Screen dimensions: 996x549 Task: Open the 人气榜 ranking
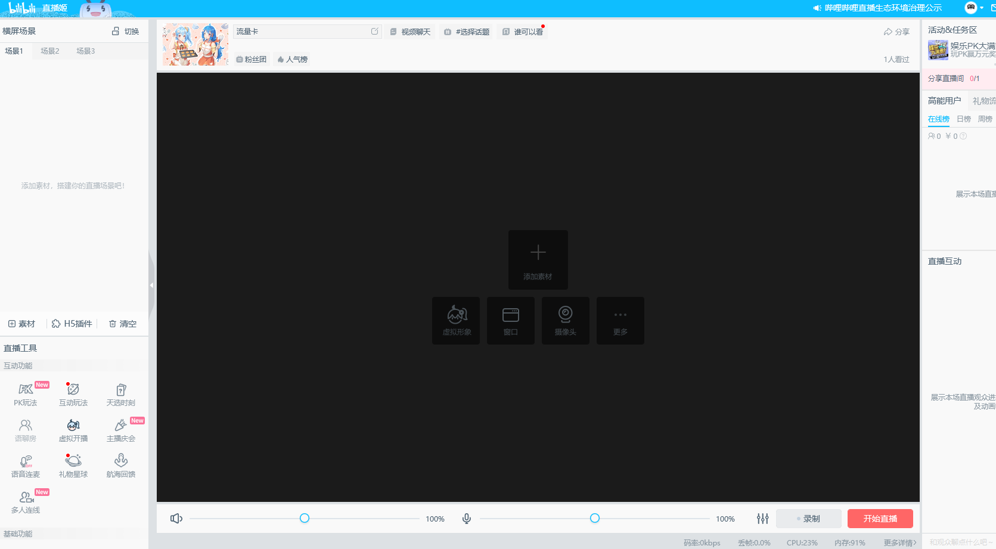(x=292, y=59)
